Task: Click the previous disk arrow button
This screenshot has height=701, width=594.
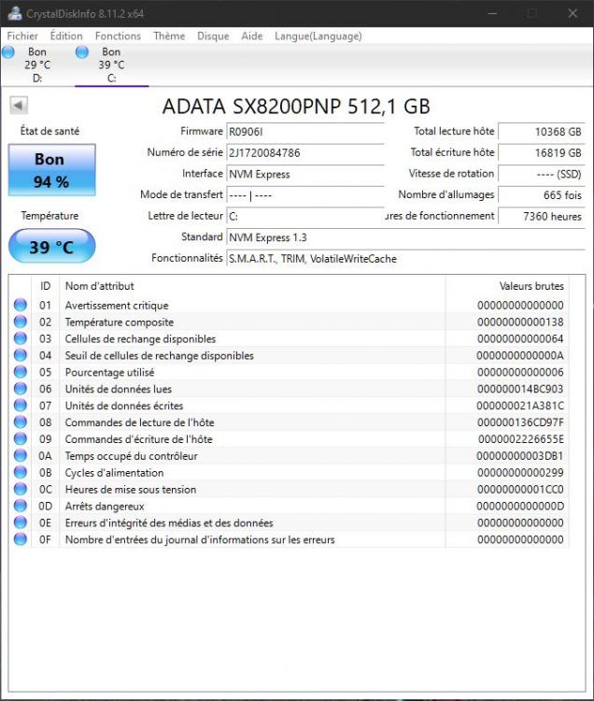Action: 18,106
